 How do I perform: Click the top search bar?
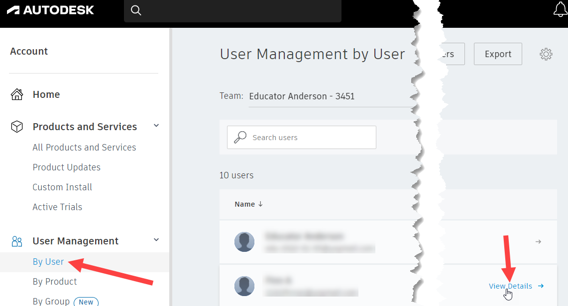232,10
